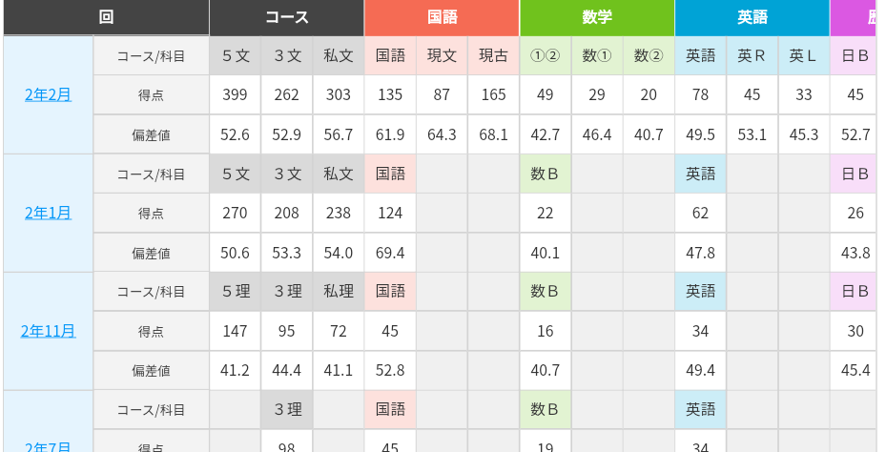Viewport: 886px width, 452px height.
Task: Click the 英R subject cell
Action: 752,56
